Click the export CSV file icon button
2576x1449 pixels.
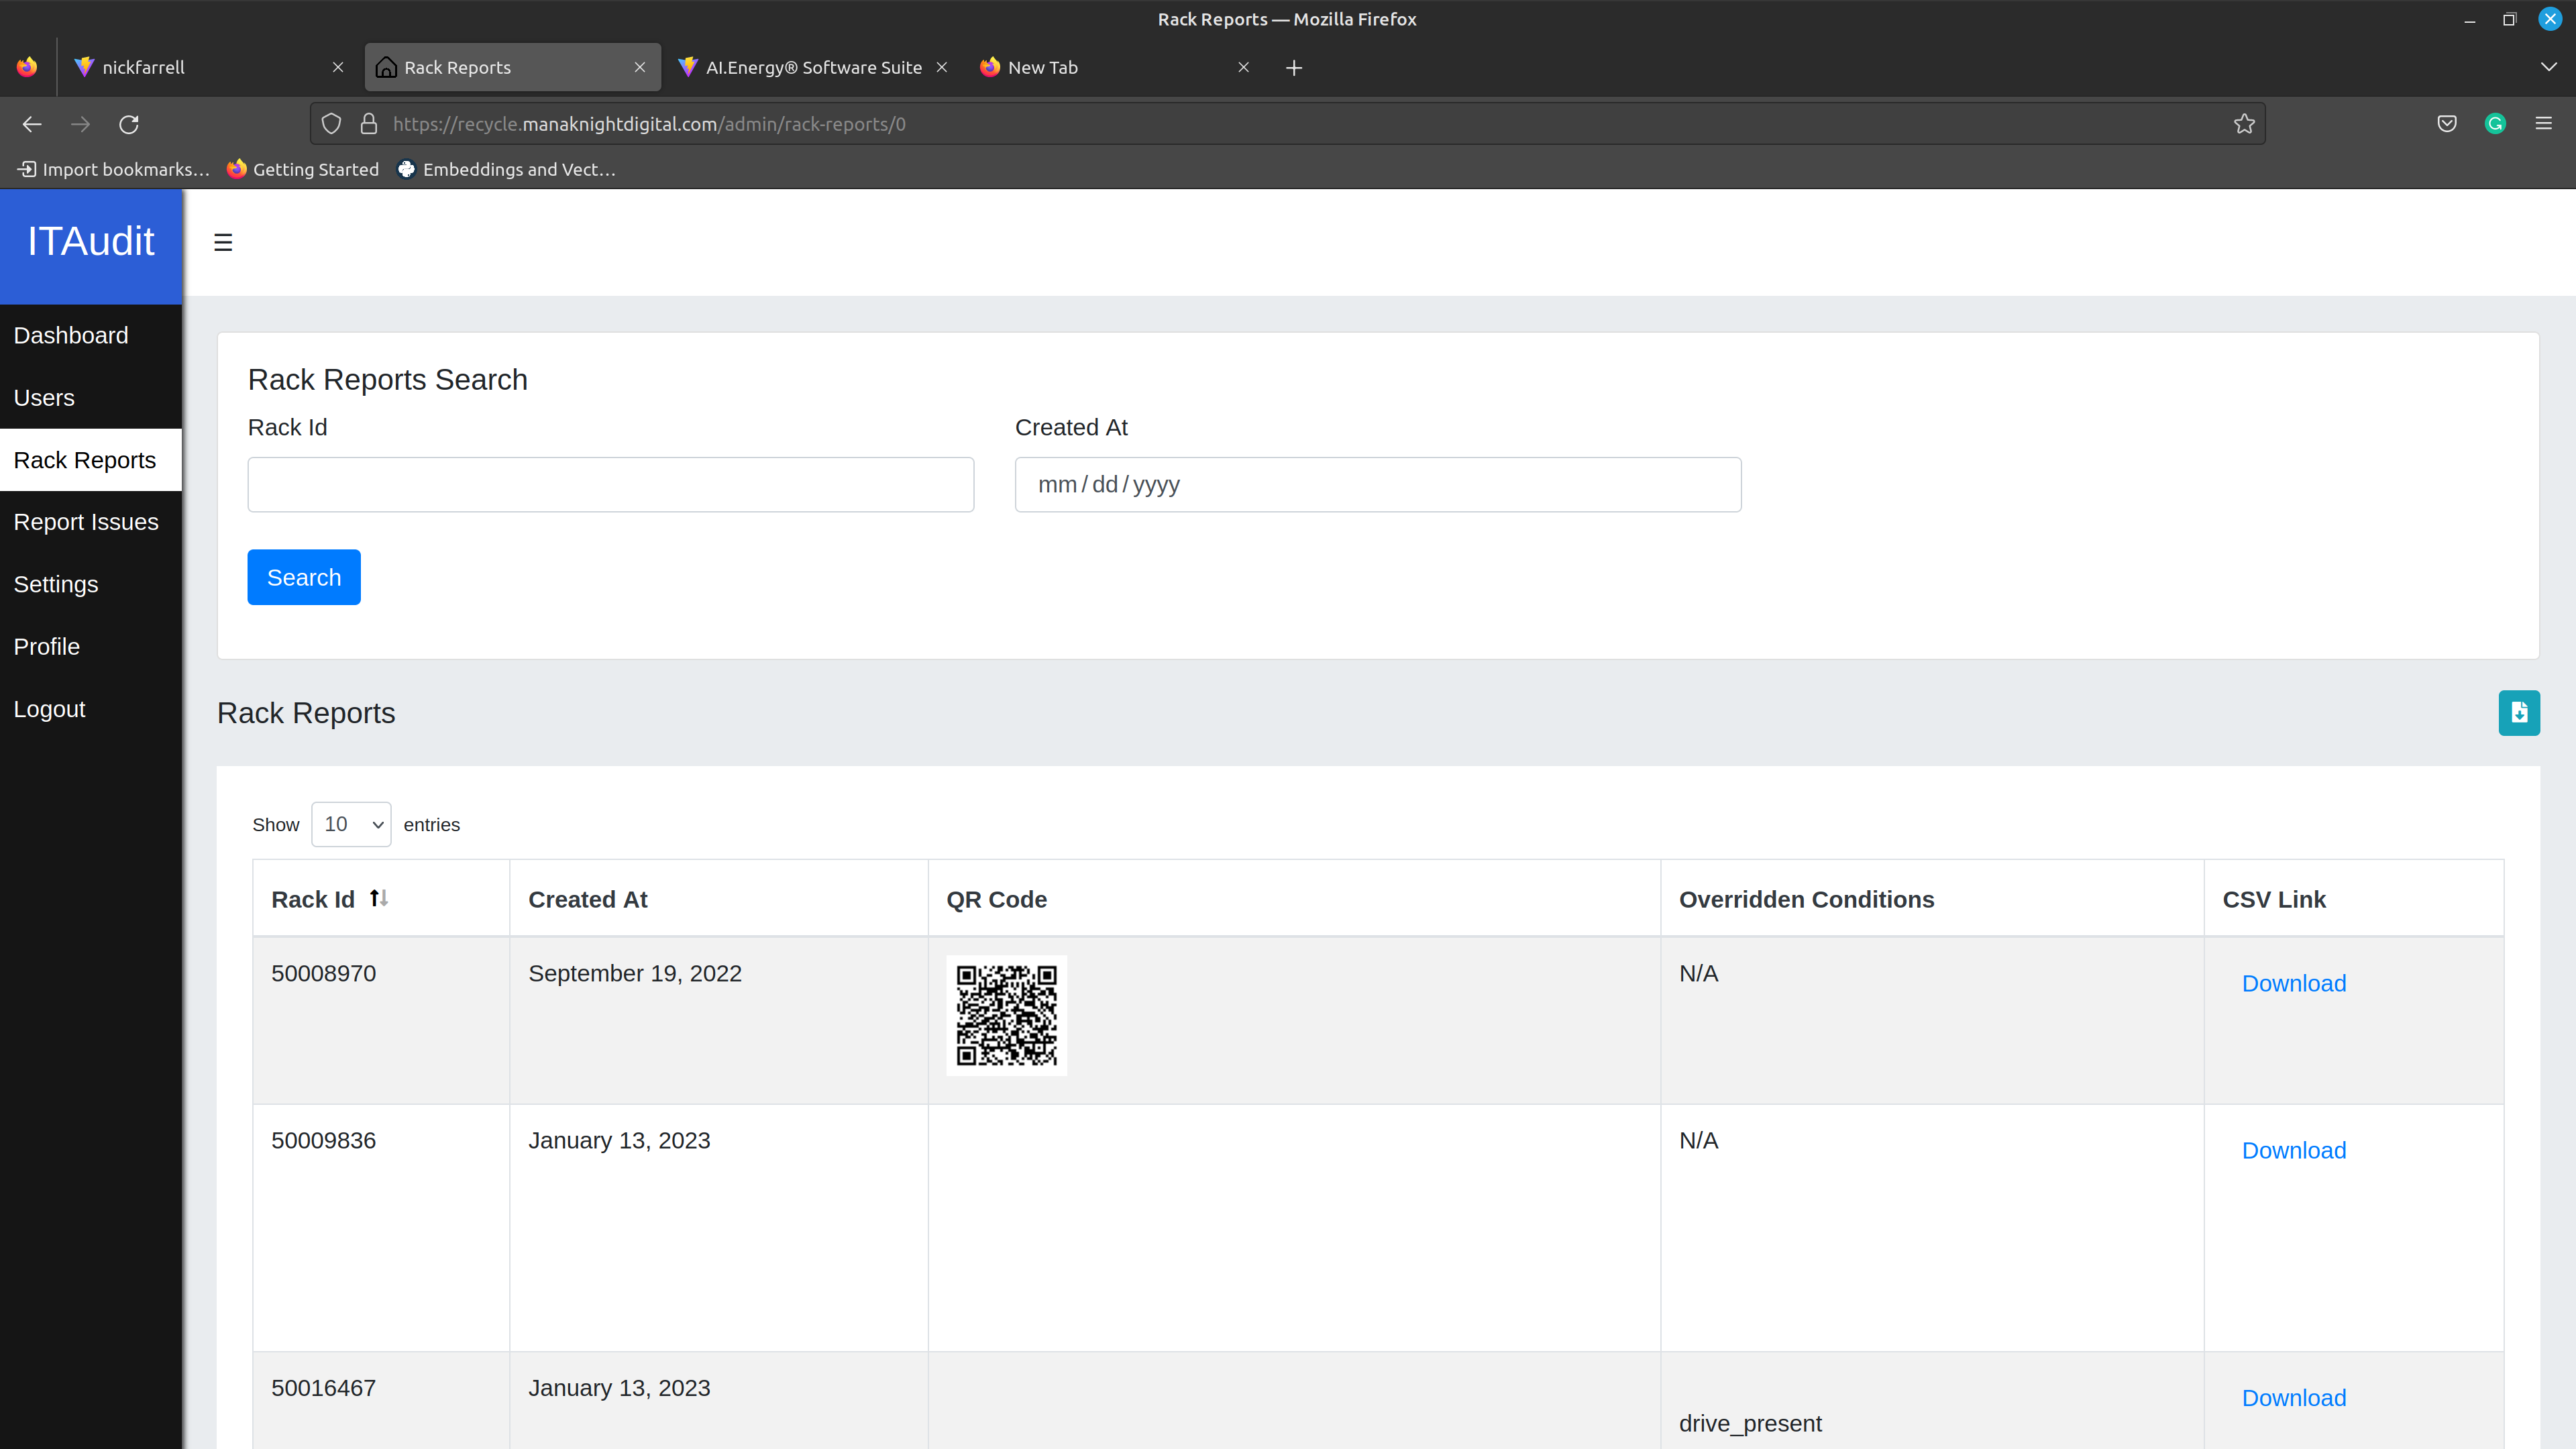pos(2518,713)
